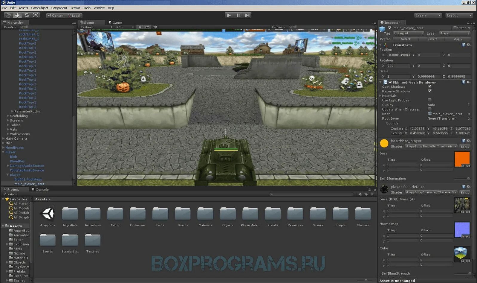Screen dimensions: 477x283
Task: Switch to the Console tab
Action: (x=40, y=189)
